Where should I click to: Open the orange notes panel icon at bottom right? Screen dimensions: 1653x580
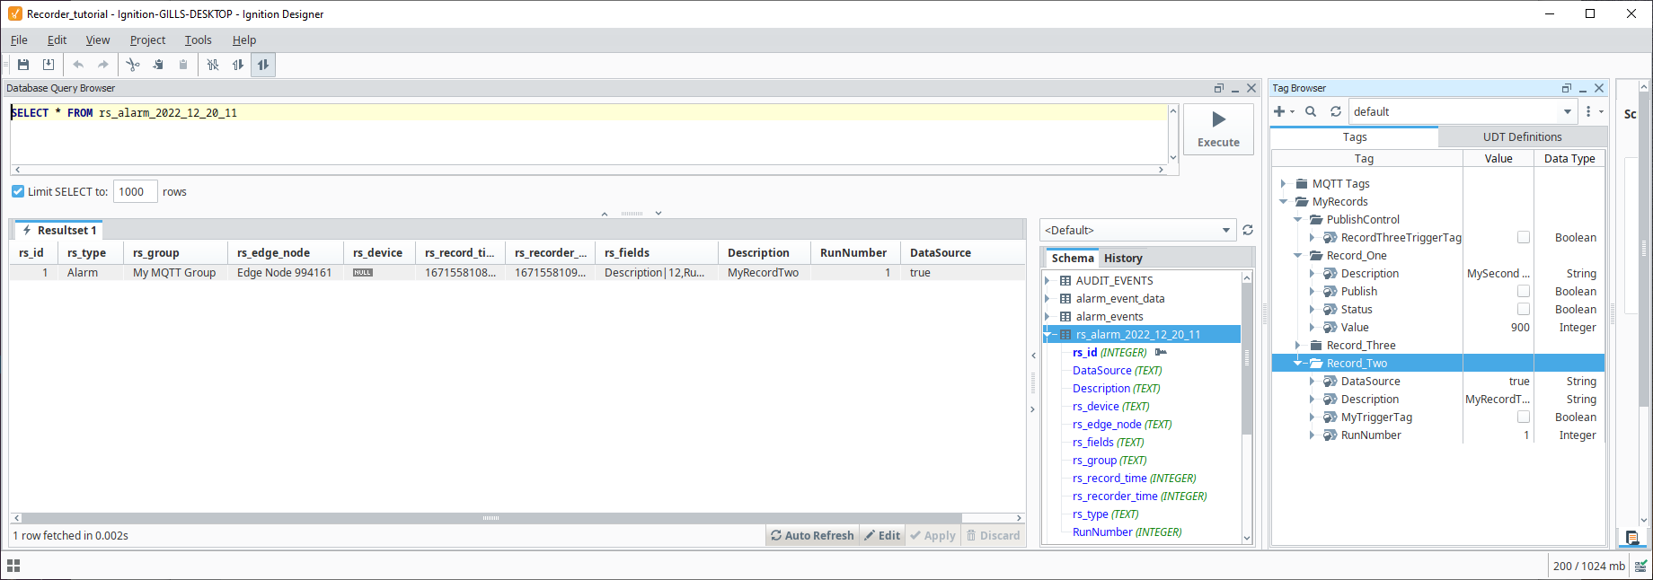click(1631, 538)
